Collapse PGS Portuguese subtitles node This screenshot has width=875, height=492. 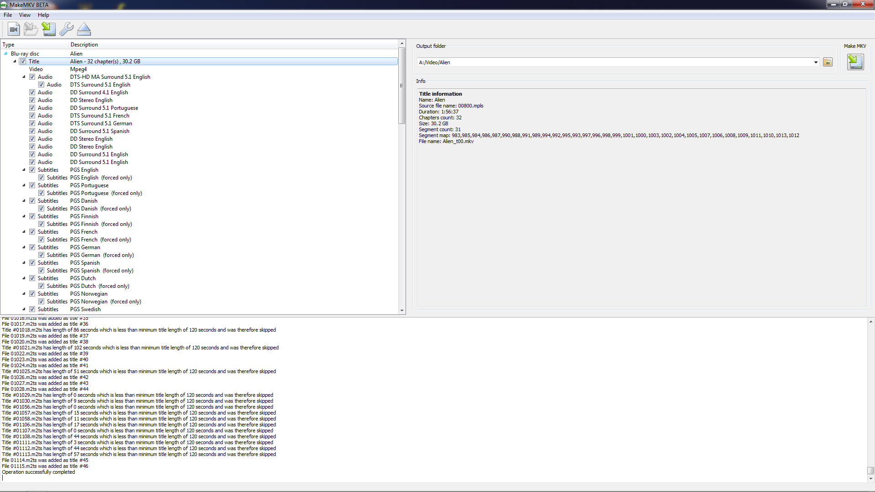pos(24,185)
